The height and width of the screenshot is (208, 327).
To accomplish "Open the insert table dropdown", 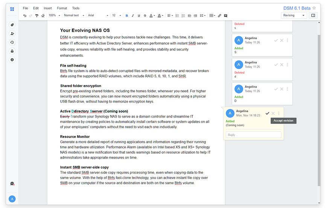I will point(212,15).
